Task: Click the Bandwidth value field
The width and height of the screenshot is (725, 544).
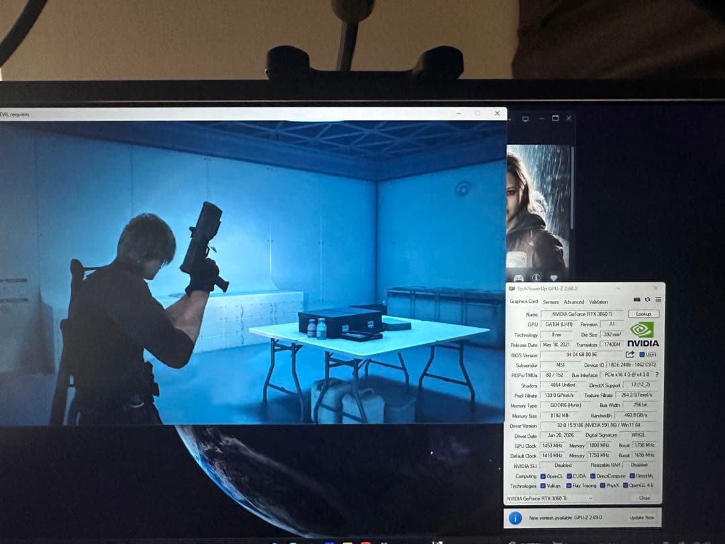Action: [636, 416]
